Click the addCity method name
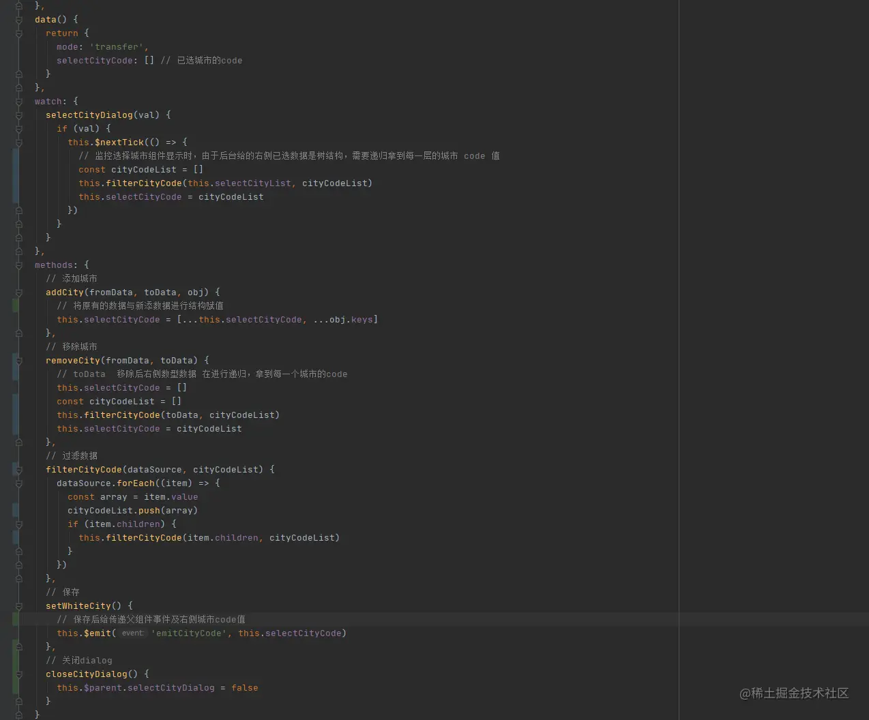 click(65, 292)
